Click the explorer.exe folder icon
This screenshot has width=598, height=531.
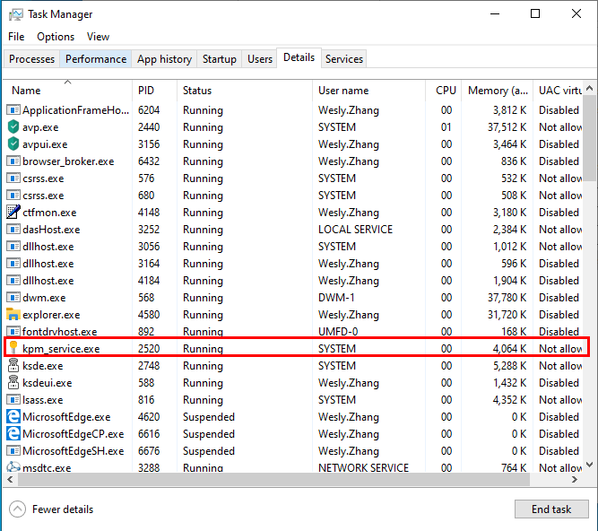(x=13, y=315)
